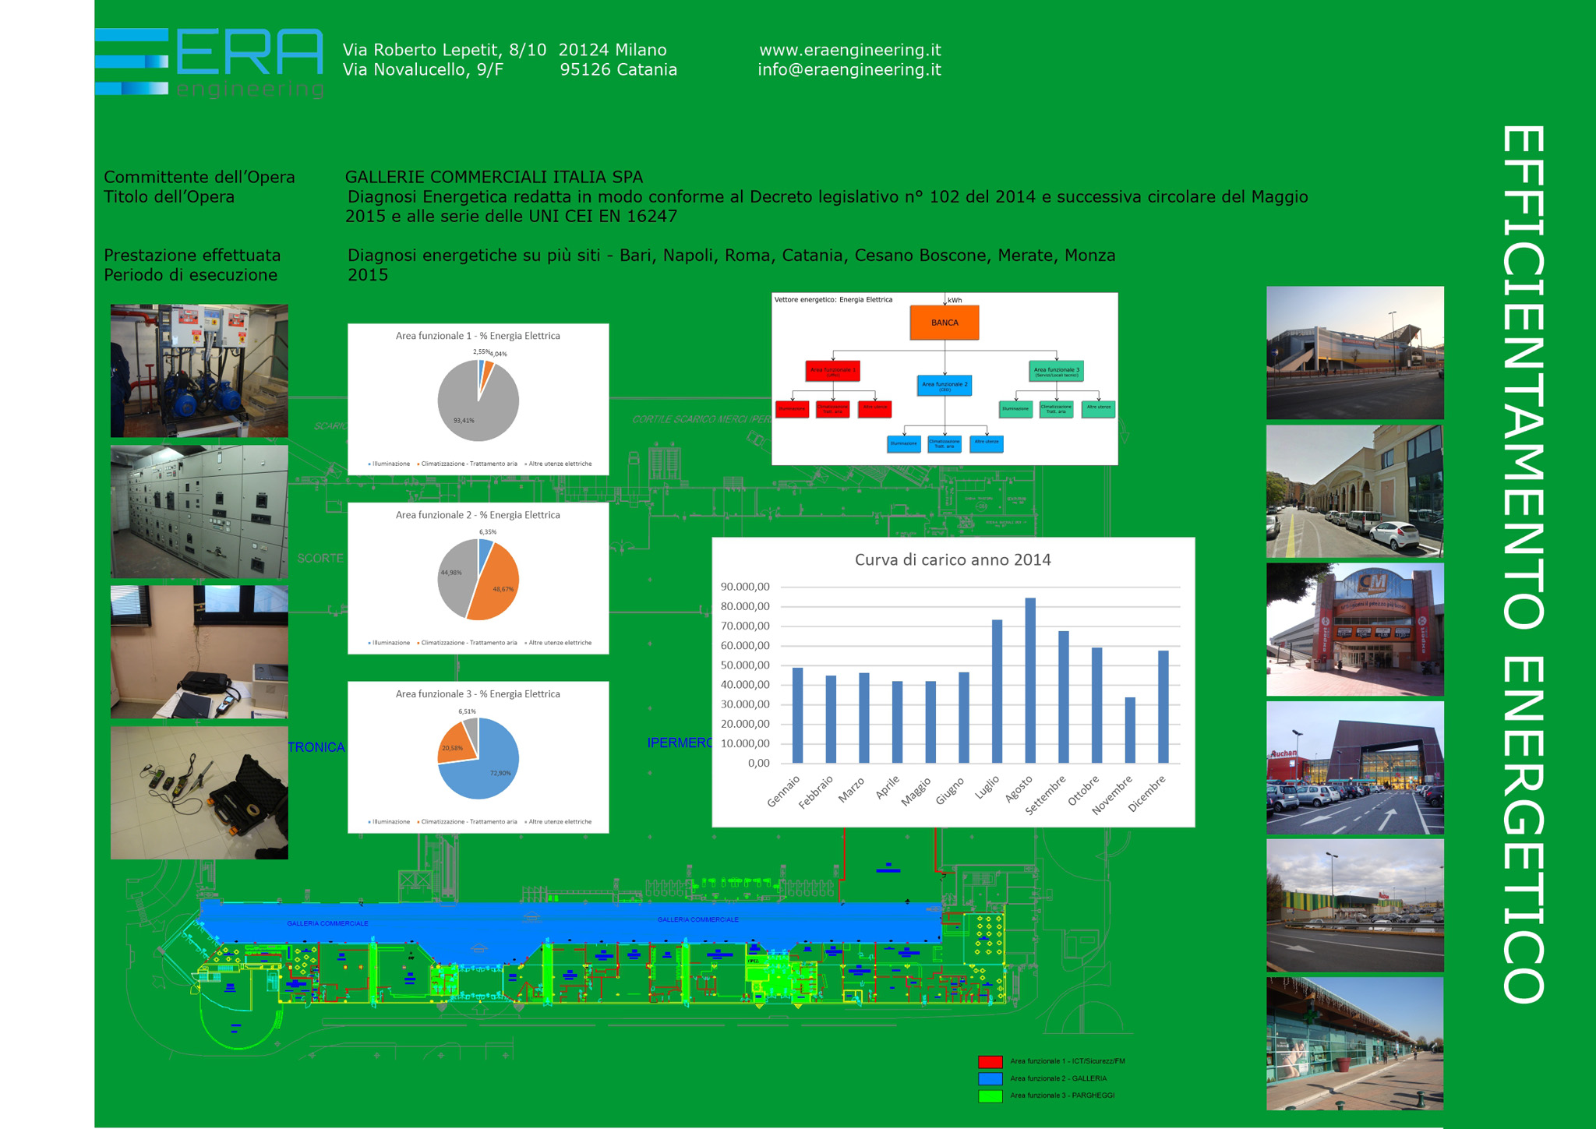Click the teal Area funzionale 3 diagram box

pyautogui.click(x=1056, y=371)
